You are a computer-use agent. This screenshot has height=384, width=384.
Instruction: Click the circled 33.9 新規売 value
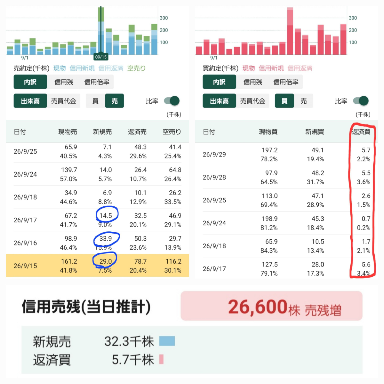pyautogui.click(x=106, y=238)
